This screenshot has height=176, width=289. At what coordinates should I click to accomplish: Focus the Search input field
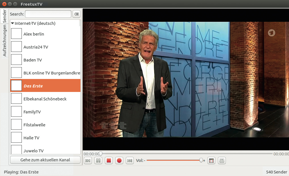[48, 14]
